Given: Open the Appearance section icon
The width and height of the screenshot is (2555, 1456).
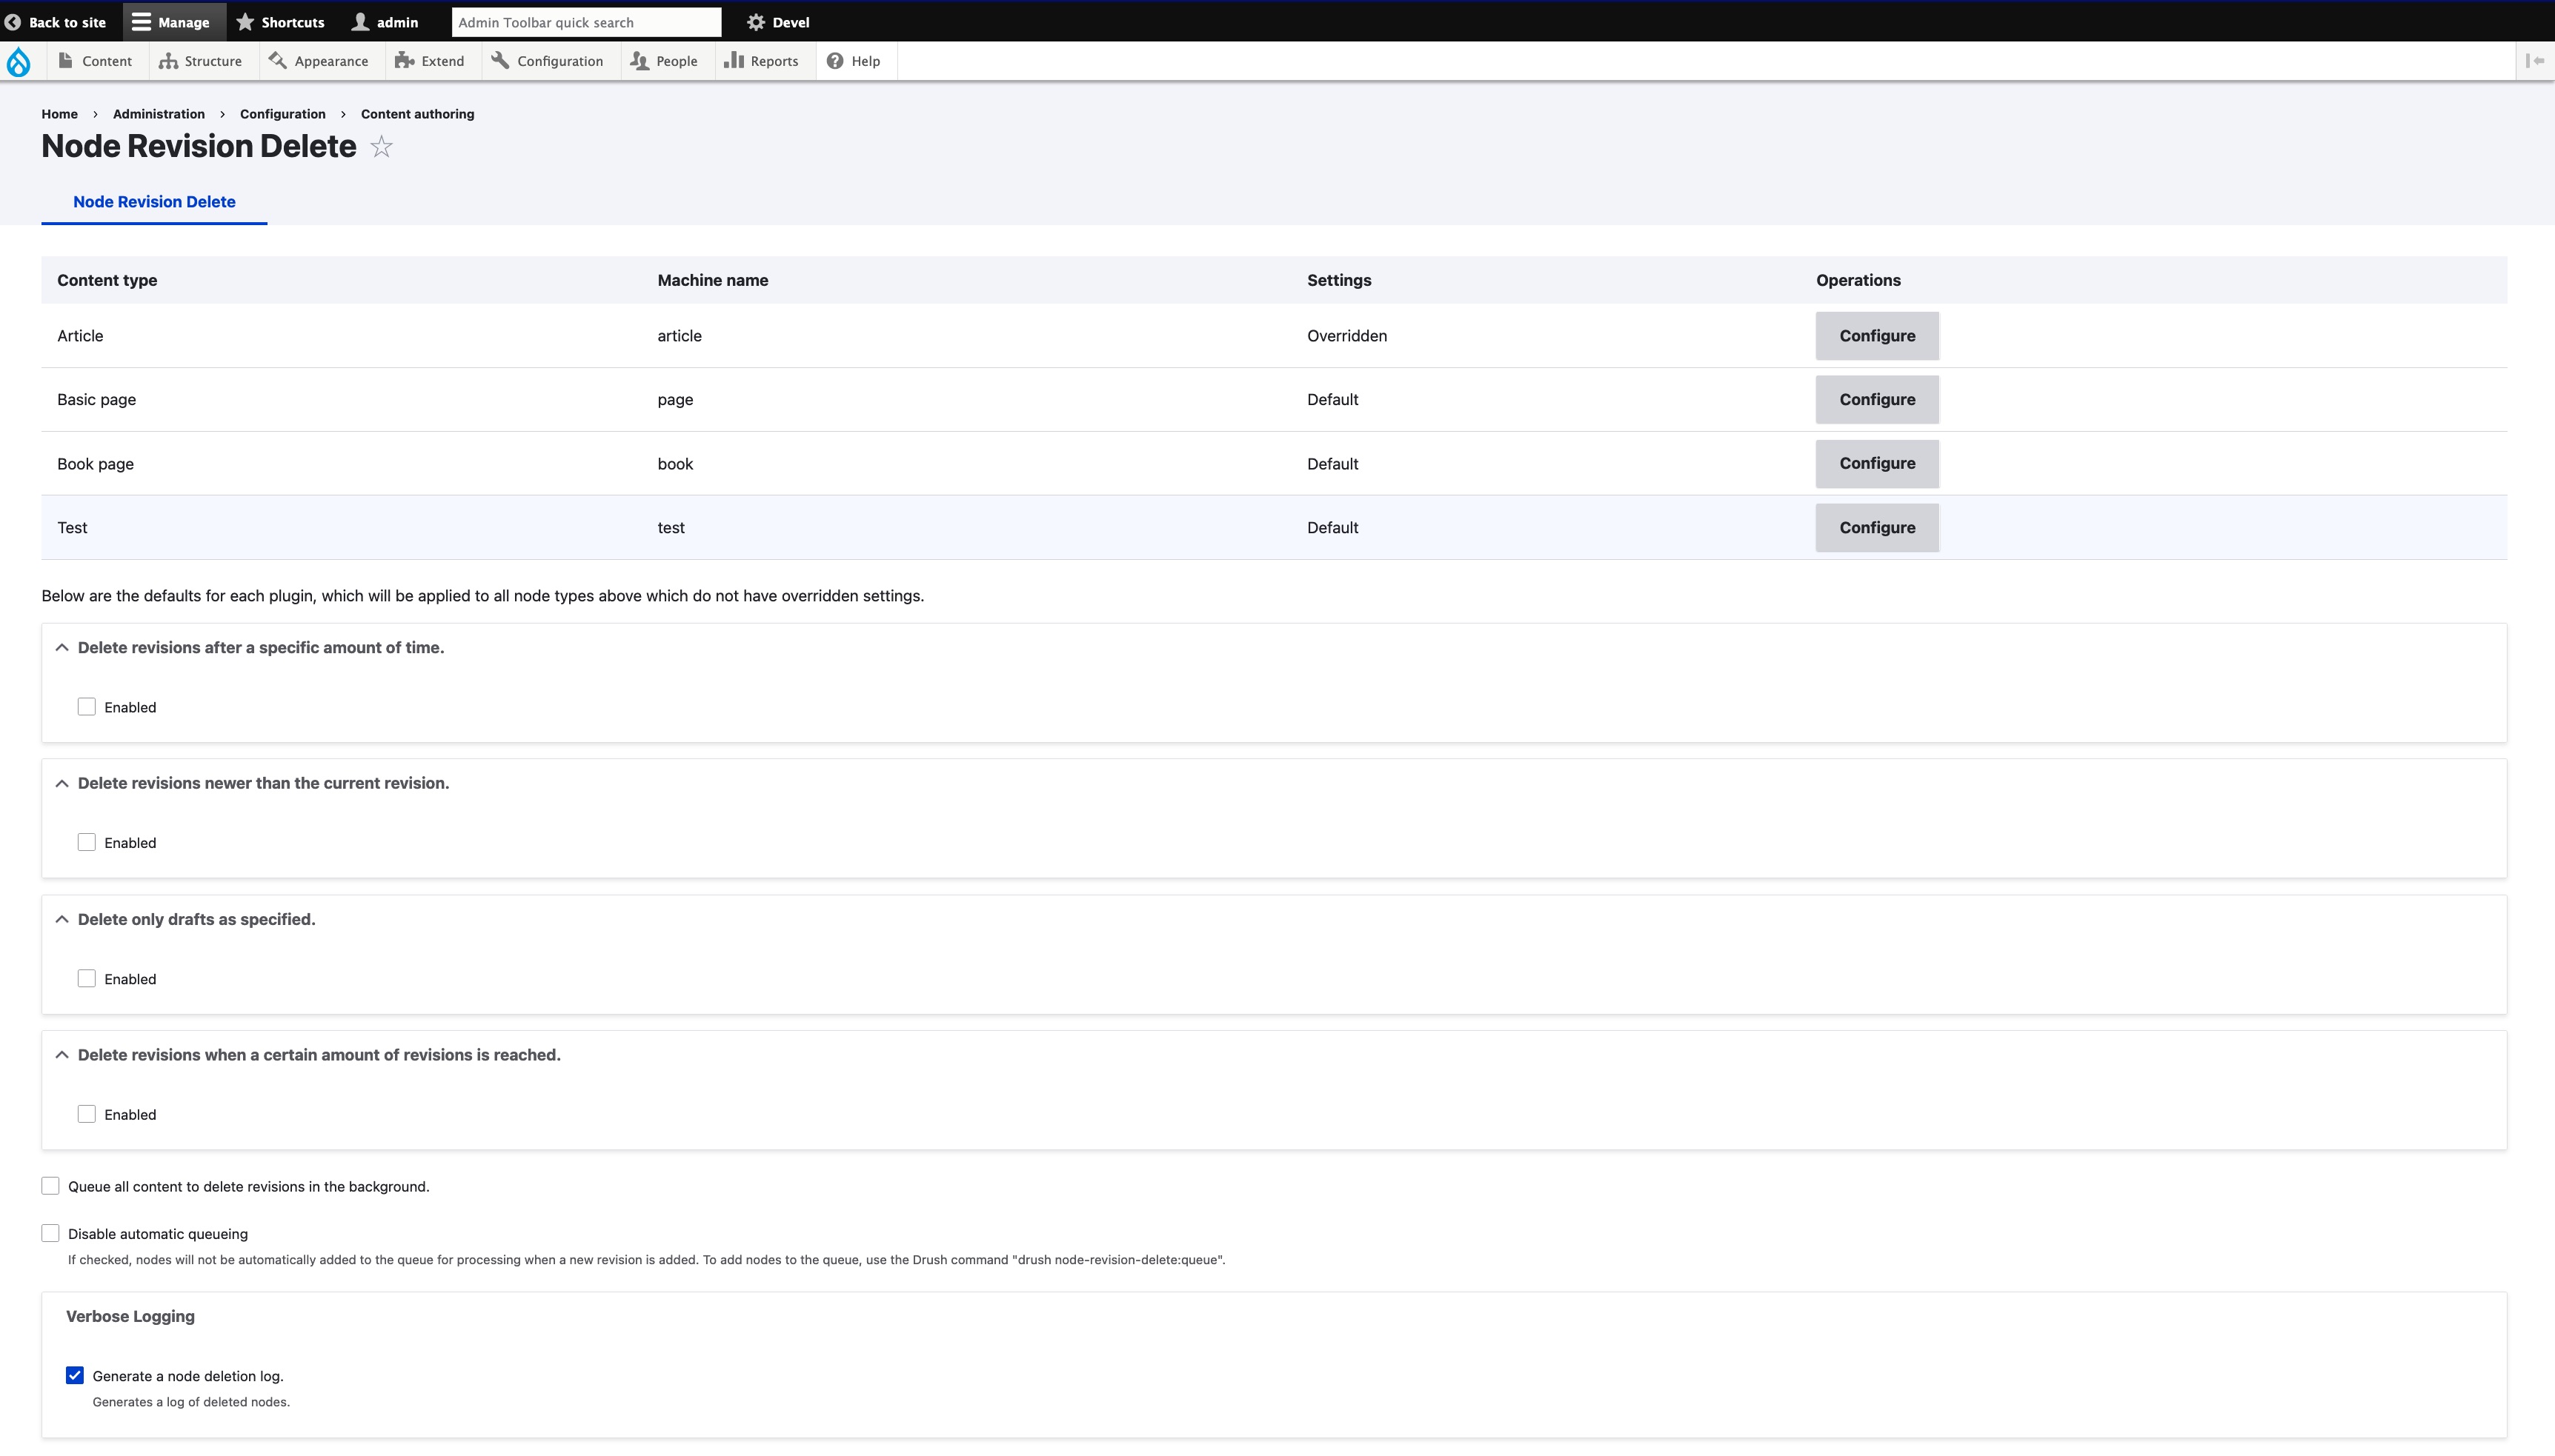Looking at the screenshot, I should pos(277,61).
